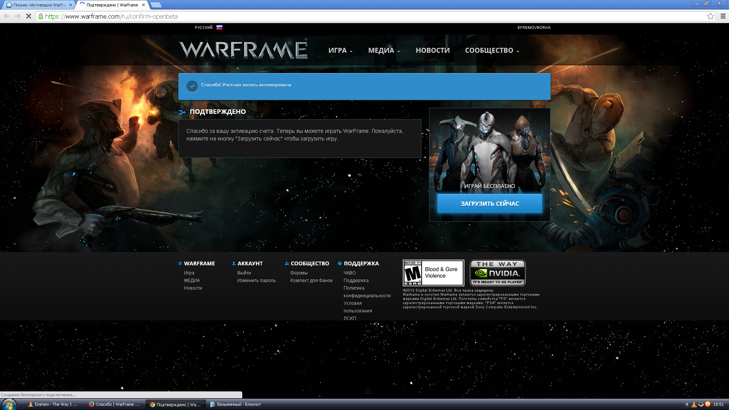Switch to Eminem The Way I taskbar item

(53, 405)
